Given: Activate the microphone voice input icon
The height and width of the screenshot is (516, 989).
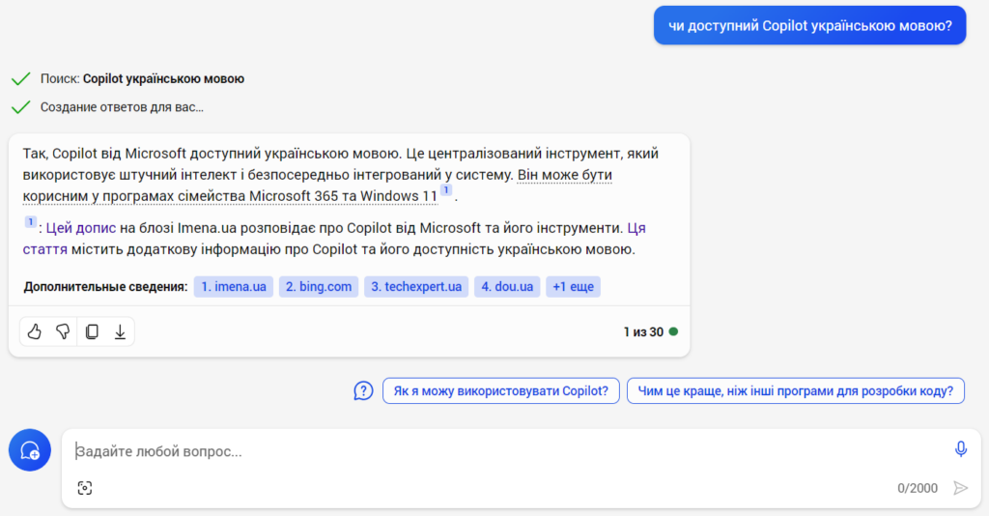Looking at the screenshot, I should coord(961,448).
